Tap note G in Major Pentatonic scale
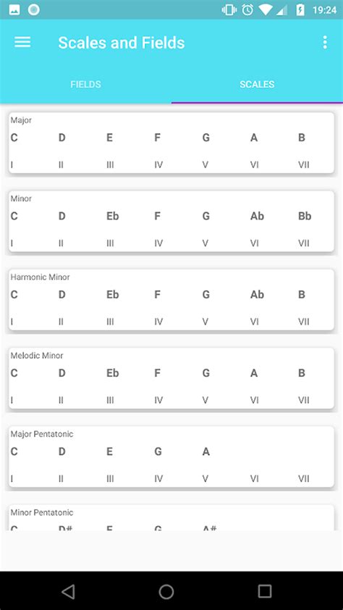The image size is (343, 610). pos(158,451)
